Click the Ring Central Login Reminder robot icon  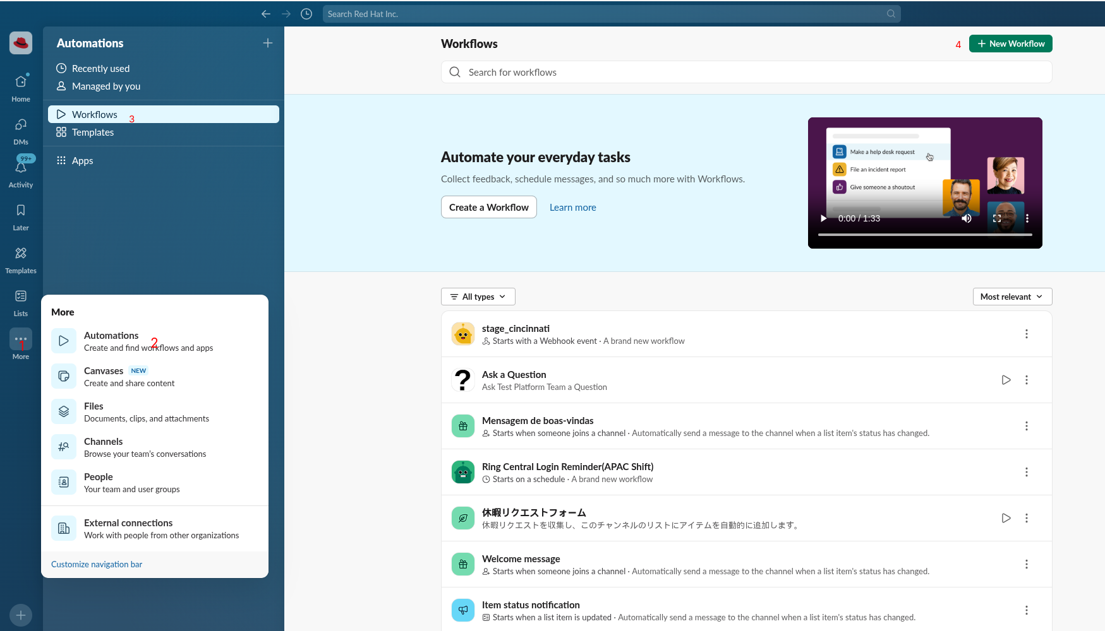coord(463,472)
